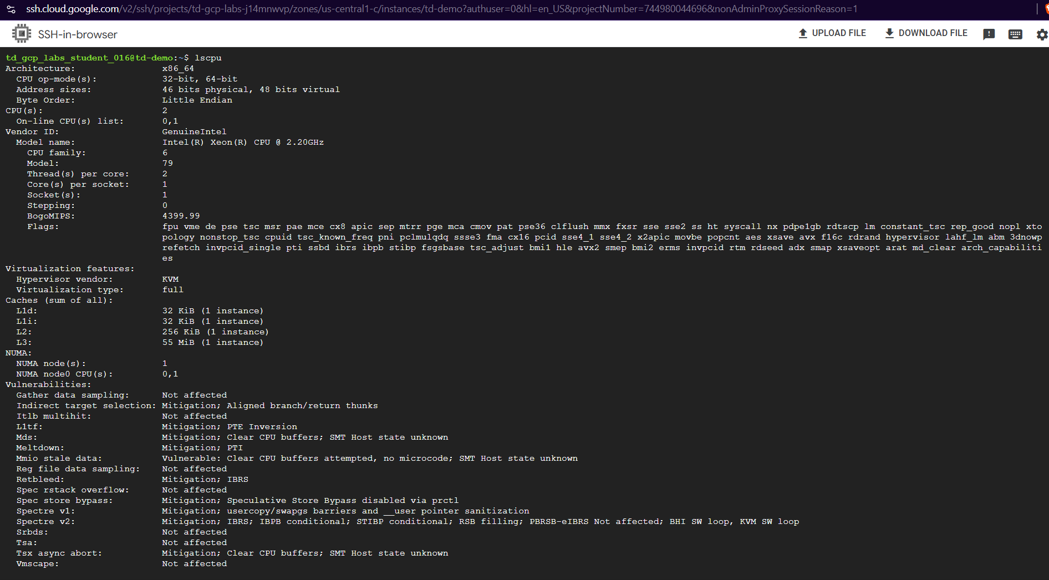Open the send feedback icon

click(989, 34)
